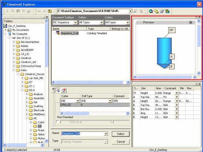Open the first Cutters All Types dropdown
Viewport: 203px width, 152px height.
click(101, 22)
